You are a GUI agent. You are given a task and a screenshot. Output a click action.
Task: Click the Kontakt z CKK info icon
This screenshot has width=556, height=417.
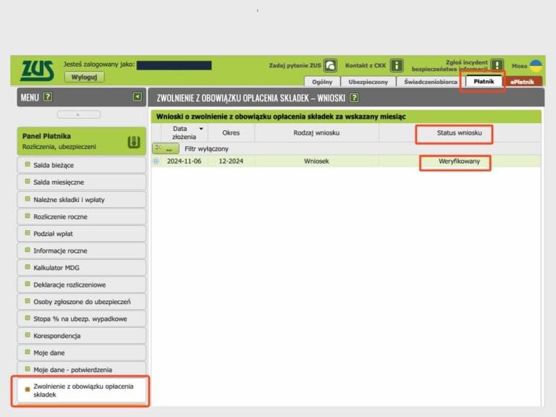(397, 65)
